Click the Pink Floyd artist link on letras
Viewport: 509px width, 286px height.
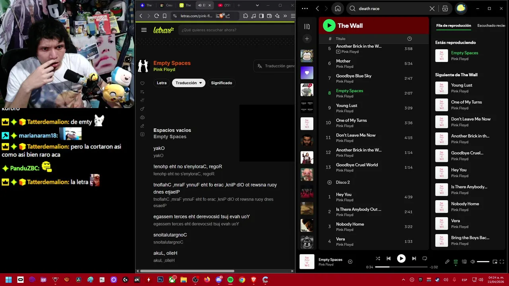click(164, 70)
